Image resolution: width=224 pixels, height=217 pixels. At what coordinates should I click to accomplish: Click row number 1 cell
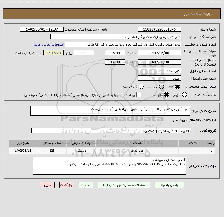[211, 151]
